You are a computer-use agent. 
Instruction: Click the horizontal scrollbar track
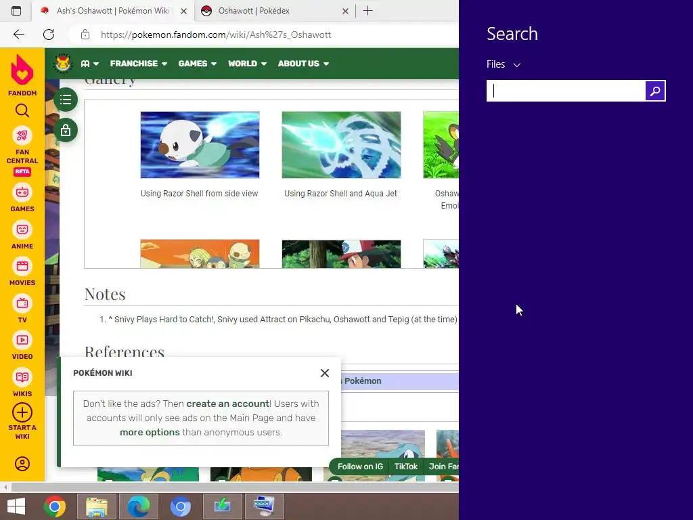coord(234,487)
